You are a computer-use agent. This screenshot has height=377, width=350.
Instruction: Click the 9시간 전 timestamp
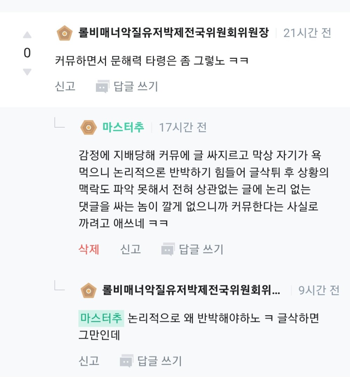click(x=318, y=290)
